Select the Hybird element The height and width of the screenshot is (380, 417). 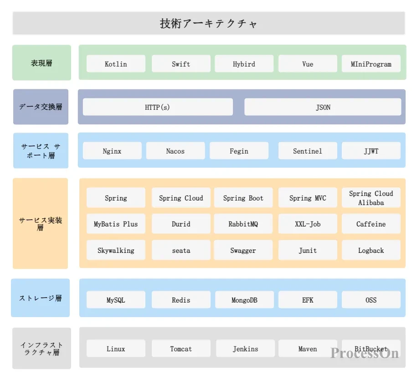pos(243,64)
